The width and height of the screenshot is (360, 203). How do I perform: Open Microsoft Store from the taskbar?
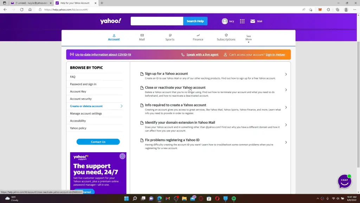209,198
